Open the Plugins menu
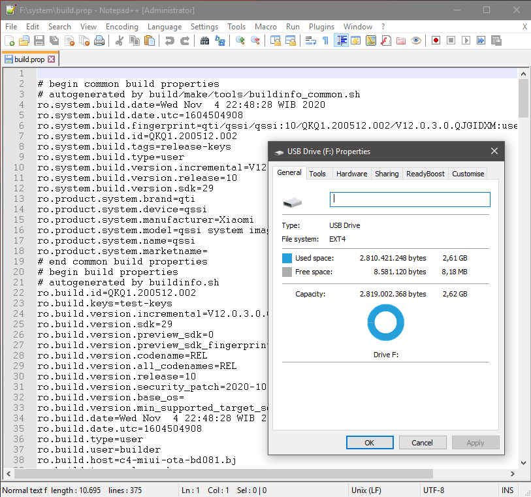The height and width of the screenshot is (497, 531). pos(322,27)
